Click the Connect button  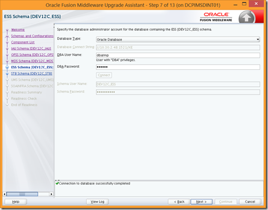[104, 75]
